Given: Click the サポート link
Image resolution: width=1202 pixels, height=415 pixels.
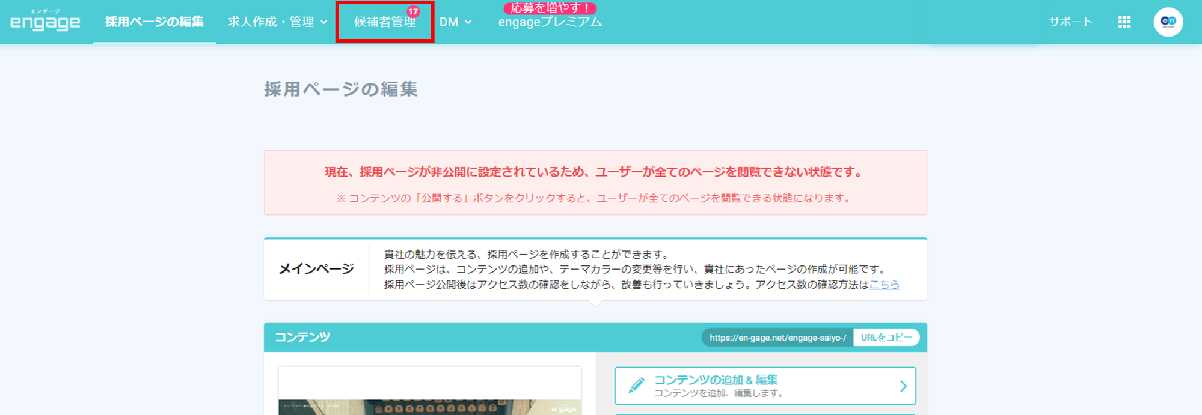Looking at the screenshot, I should point(1070,22).
